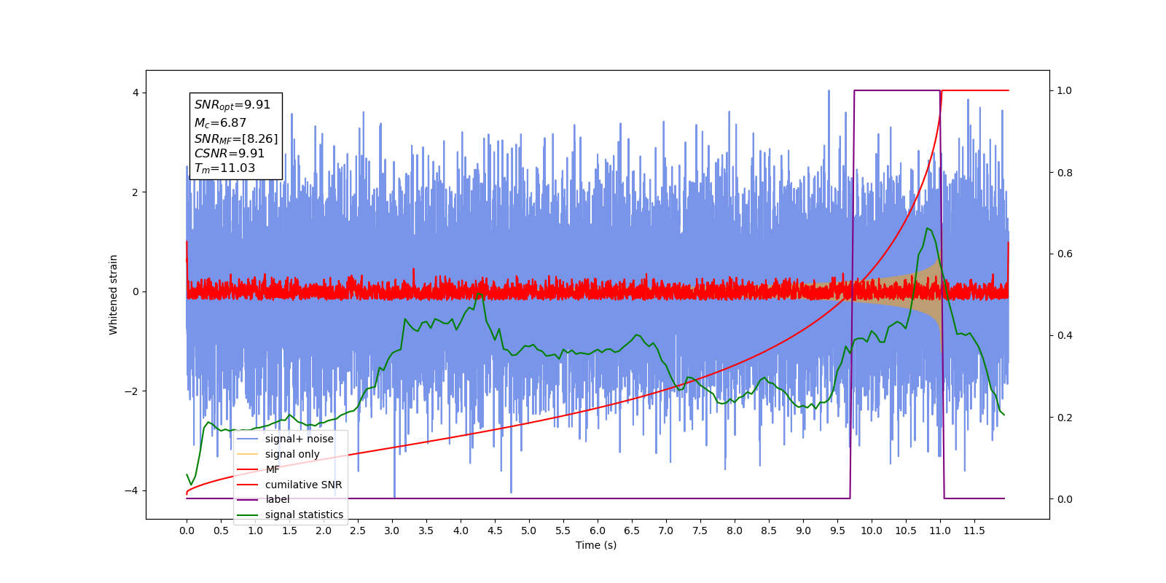Screen dimensions: 1166x583
Task: Click the left y-axis tick label 2
Action: point(136,192)
